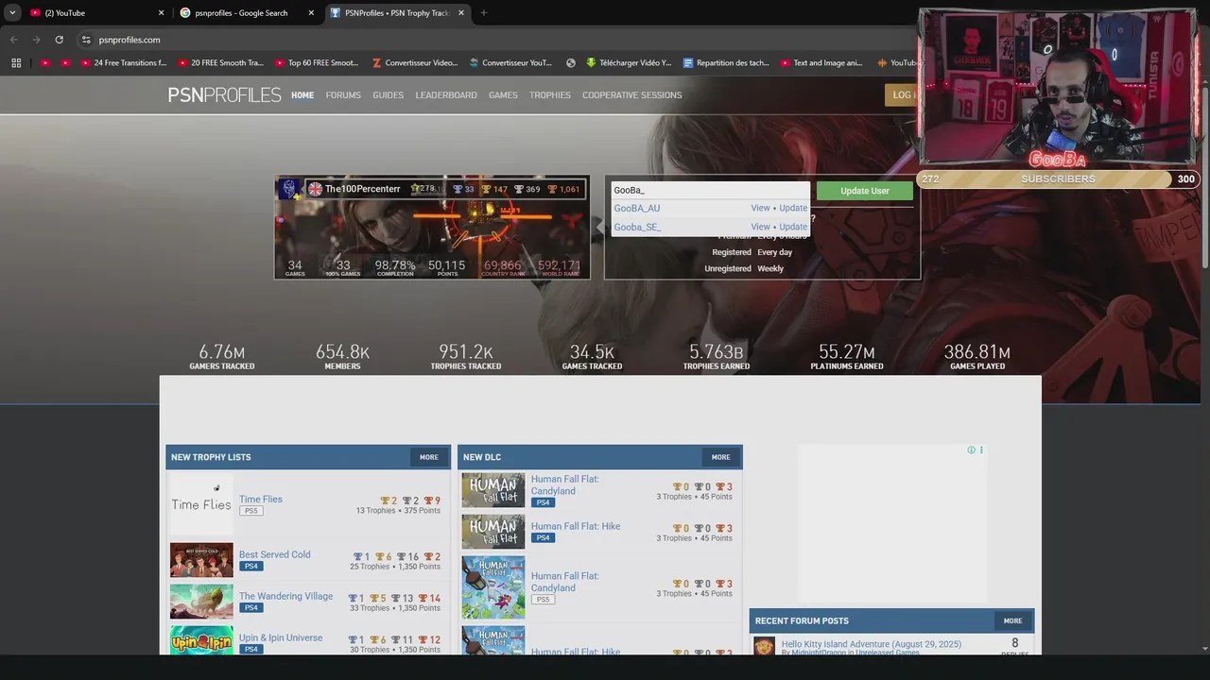The height and width of the screenshot is (680, 1210).
Task: Open the Text and Image ani... bookmark
Action: point(821,63)
